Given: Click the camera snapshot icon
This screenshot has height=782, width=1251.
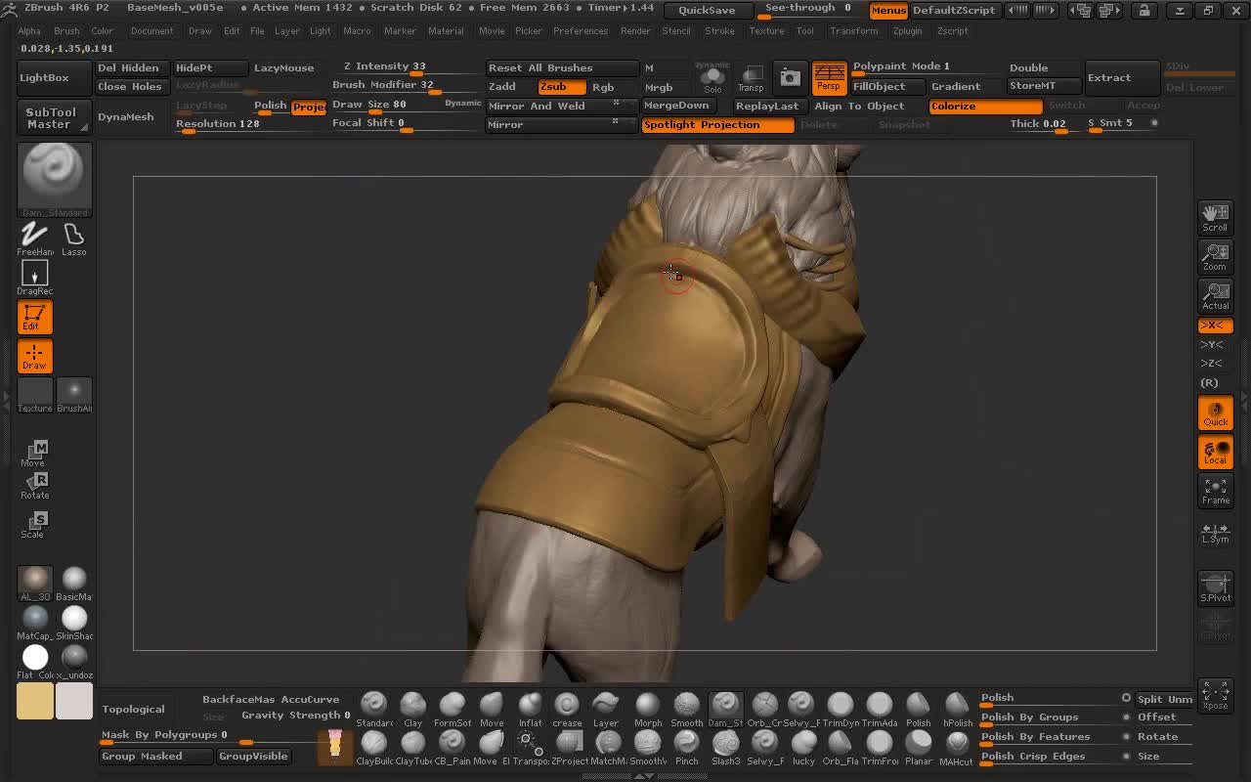Looking at the screenshot, I should pos(790,77).
